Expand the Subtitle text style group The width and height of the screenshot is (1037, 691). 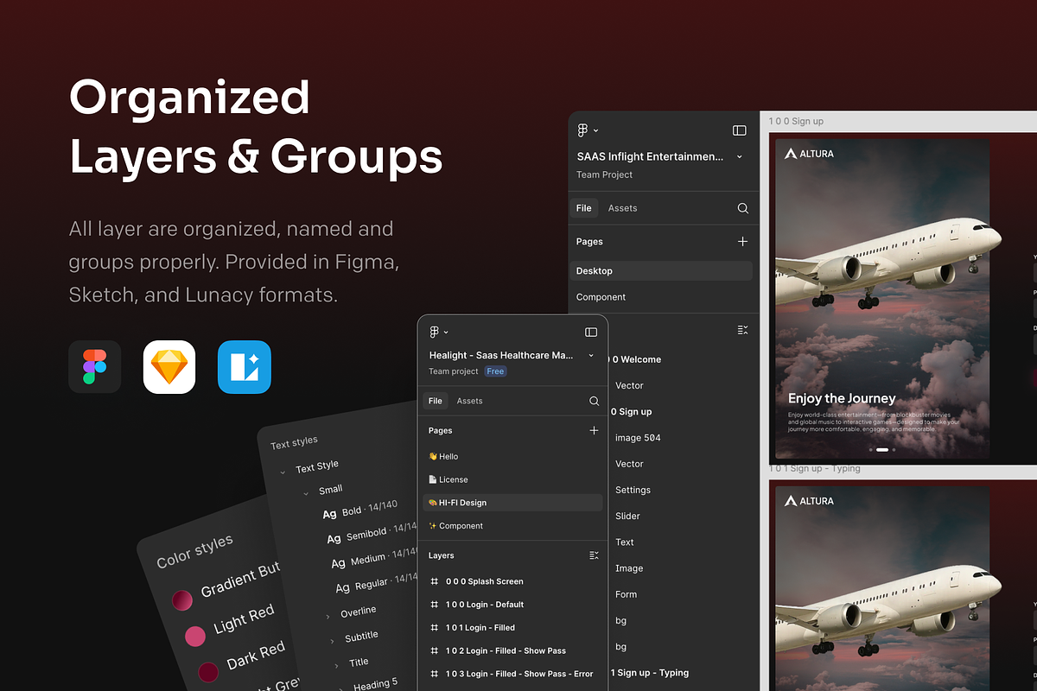(332, 641)
